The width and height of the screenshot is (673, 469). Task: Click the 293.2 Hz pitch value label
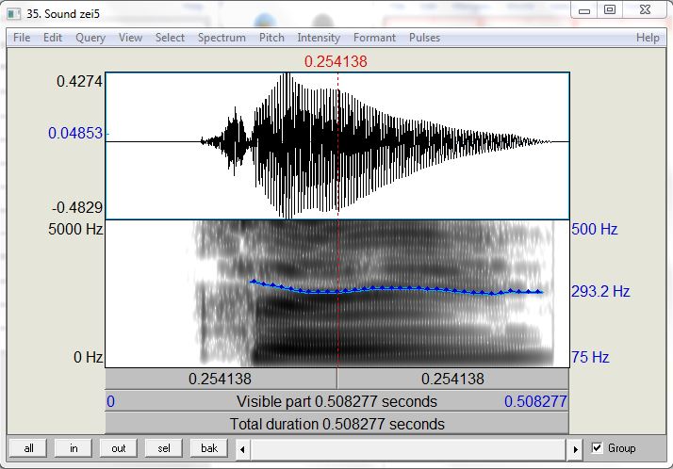600,292
